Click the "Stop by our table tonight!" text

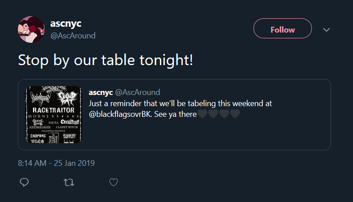tap(105, 59)
